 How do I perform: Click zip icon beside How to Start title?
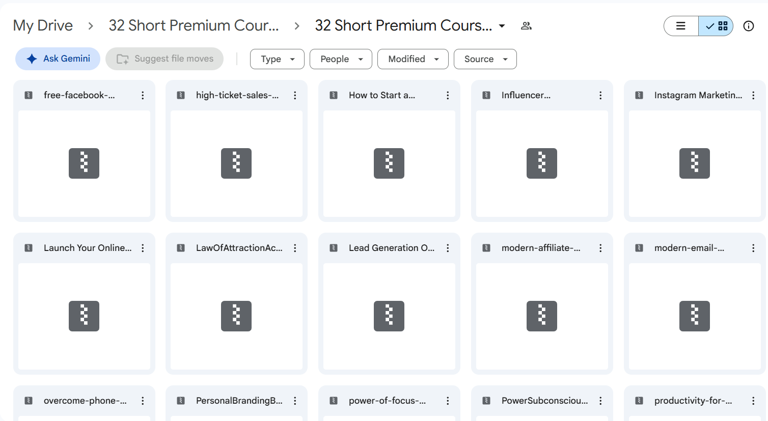click(334, 95)
